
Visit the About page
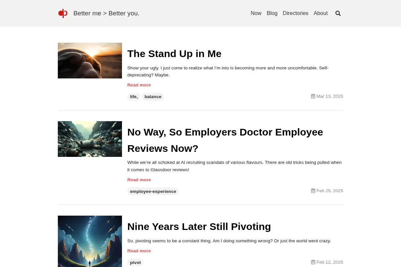pyautogui.click(x=320, y=13)
